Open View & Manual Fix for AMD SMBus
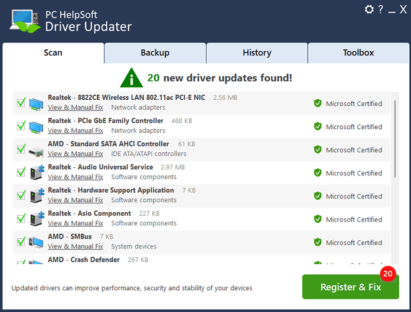Image resolution: width=411 pixels, height=312 pixels. pyautogui.click(x=76, y=246)
